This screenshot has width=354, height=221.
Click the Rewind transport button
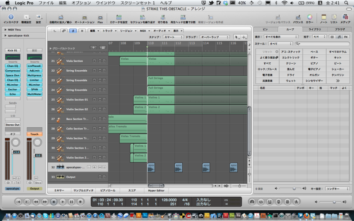36,202
